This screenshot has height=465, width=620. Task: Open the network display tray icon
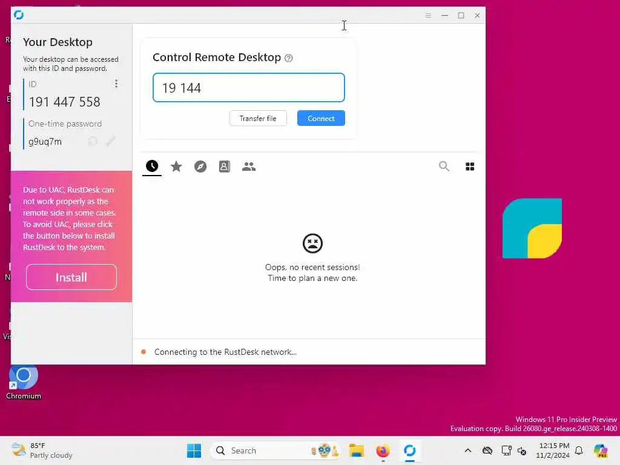[x=506, y=450]
